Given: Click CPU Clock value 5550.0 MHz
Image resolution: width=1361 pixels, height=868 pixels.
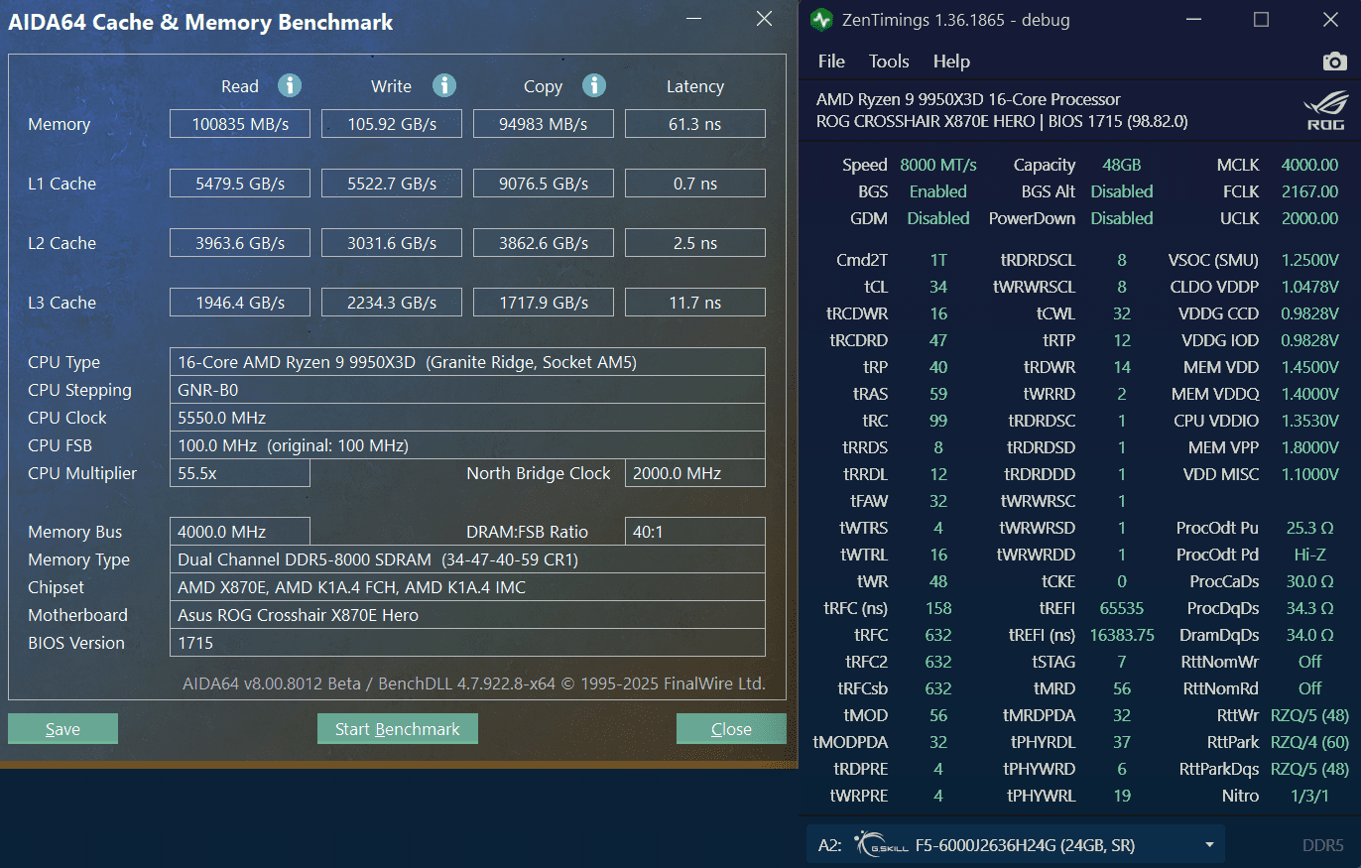Looking at the screenshot, I should coord(467,418).
